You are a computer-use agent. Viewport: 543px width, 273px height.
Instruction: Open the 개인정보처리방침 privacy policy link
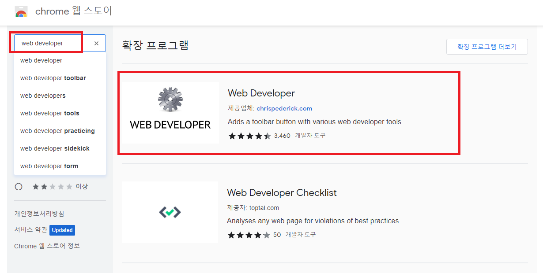pos(39,214)
